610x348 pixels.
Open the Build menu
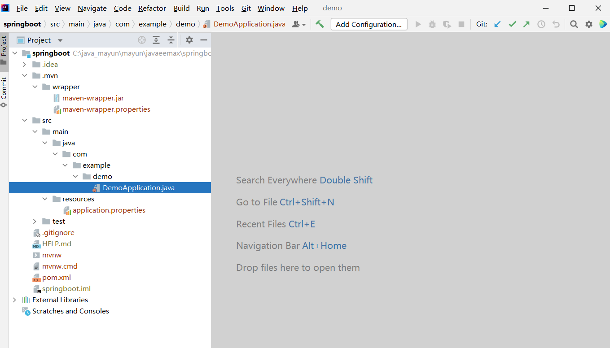pyautogui.click(x=182, y=8)
